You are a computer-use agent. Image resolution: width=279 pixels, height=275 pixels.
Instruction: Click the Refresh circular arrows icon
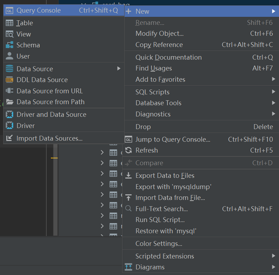(x=128, y=150)
